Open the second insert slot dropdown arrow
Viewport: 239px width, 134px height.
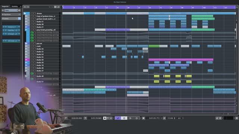click(x=19, y=30)
